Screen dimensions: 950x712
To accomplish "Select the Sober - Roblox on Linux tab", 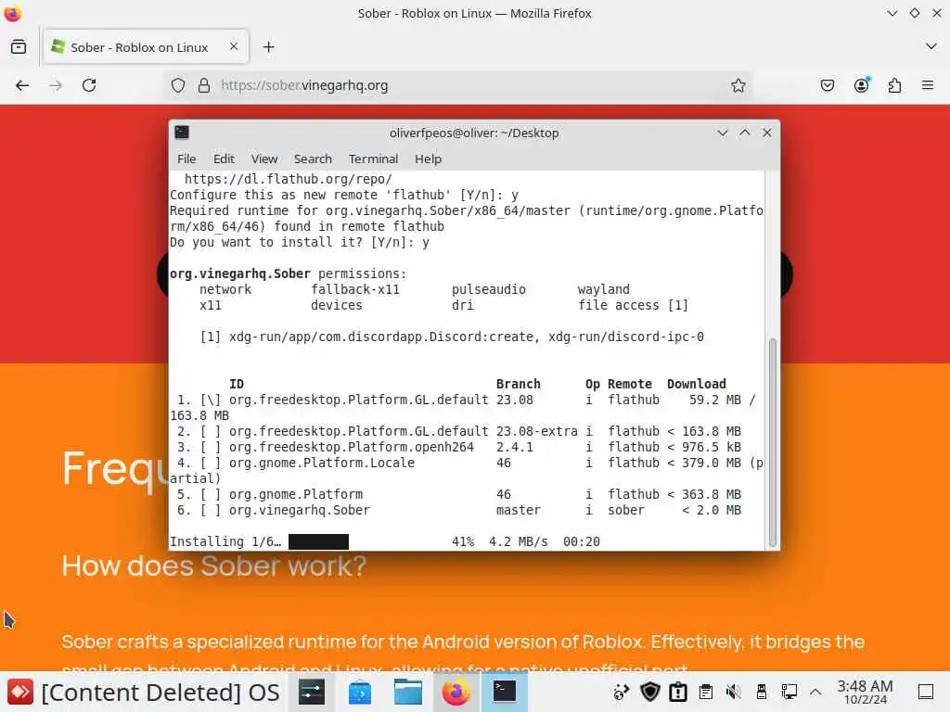I will (146, 46).
